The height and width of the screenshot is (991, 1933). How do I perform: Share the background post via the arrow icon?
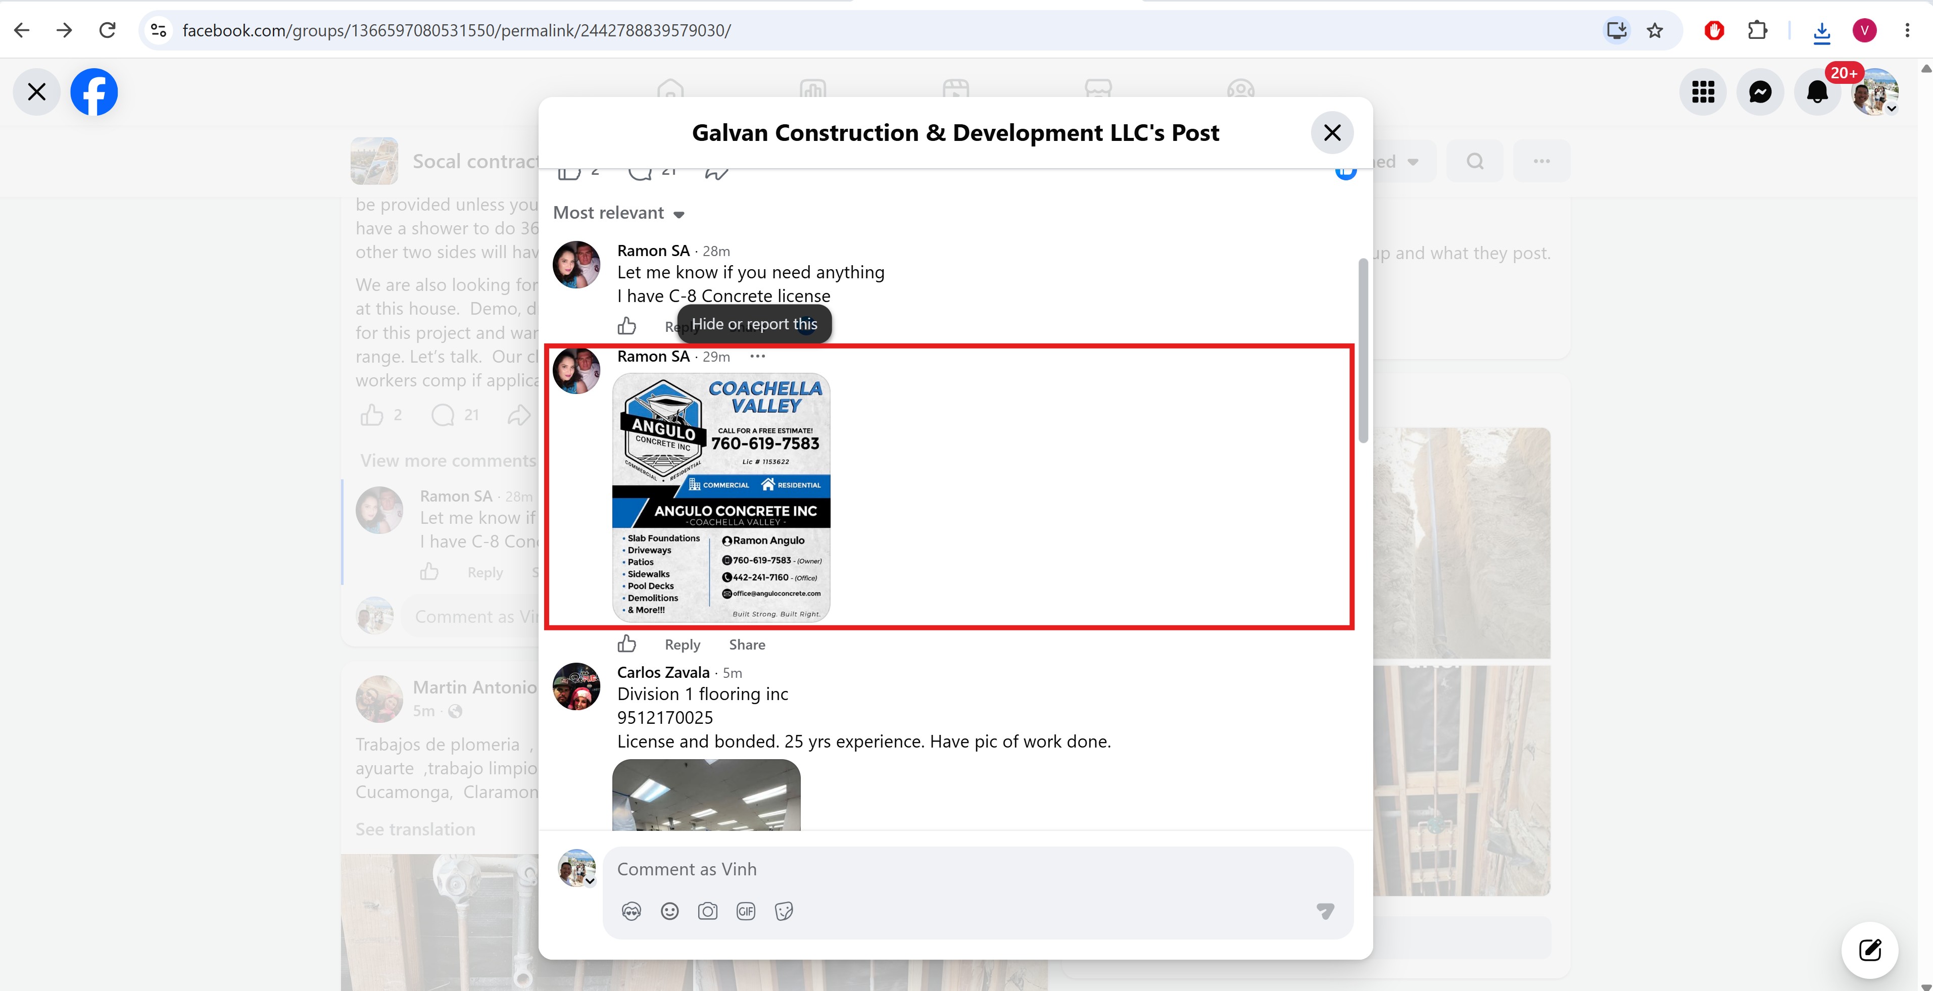(x=518, y=415)
